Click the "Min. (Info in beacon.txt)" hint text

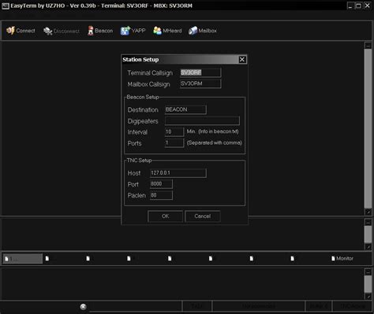pos(212,131)
